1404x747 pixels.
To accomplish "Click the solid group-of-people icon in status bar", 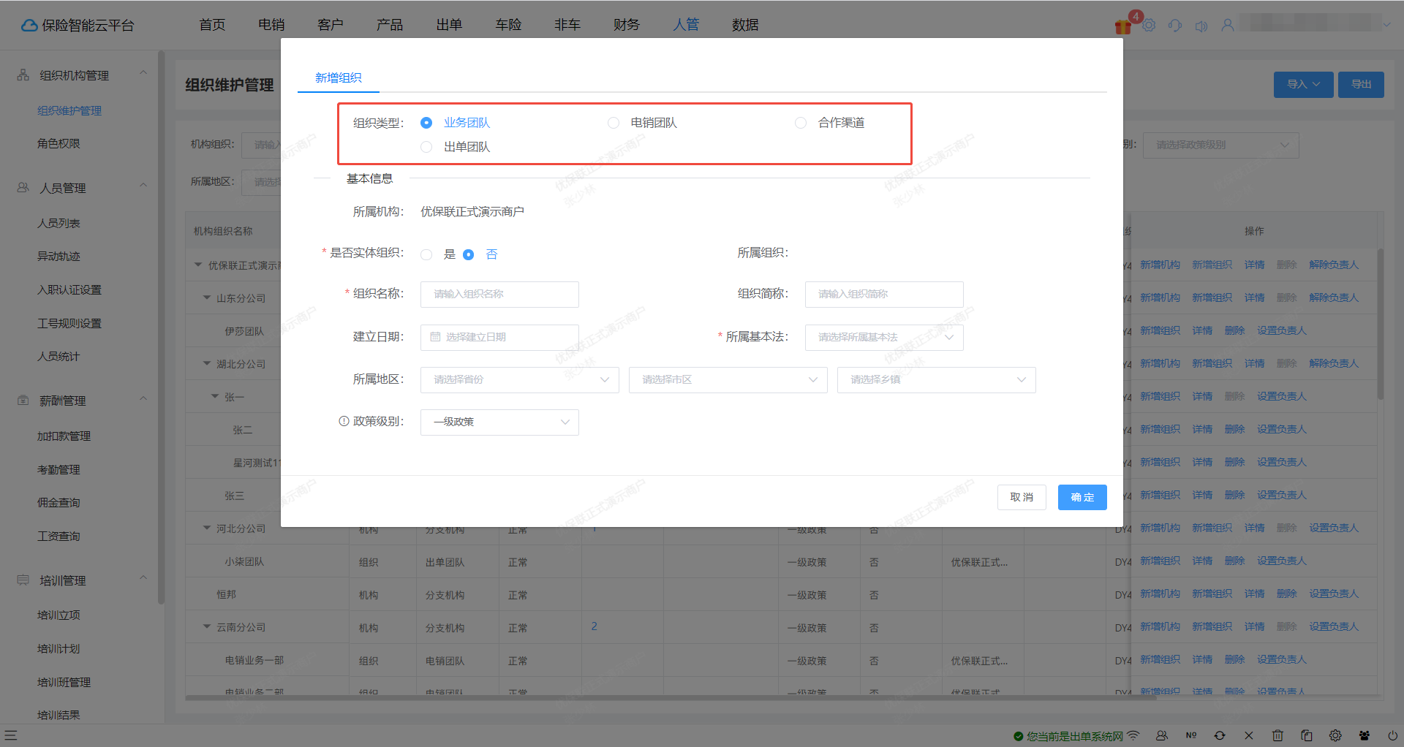I will click(x=1365, y=735).
